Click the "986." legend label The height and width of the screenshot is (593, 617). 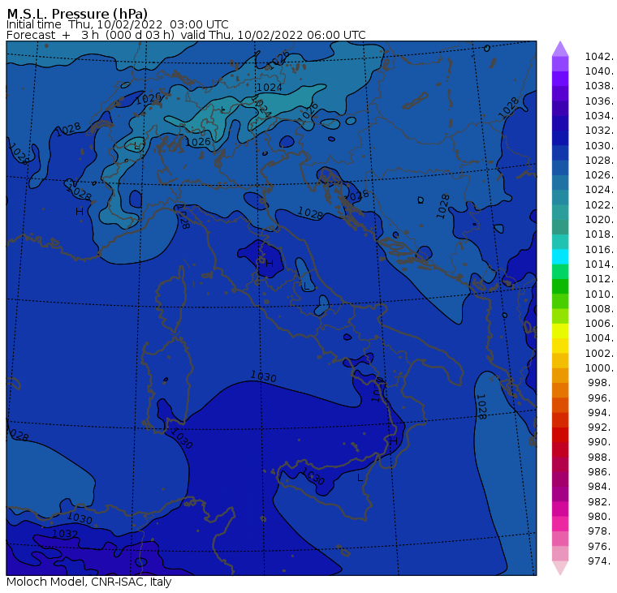pos(601,472)
